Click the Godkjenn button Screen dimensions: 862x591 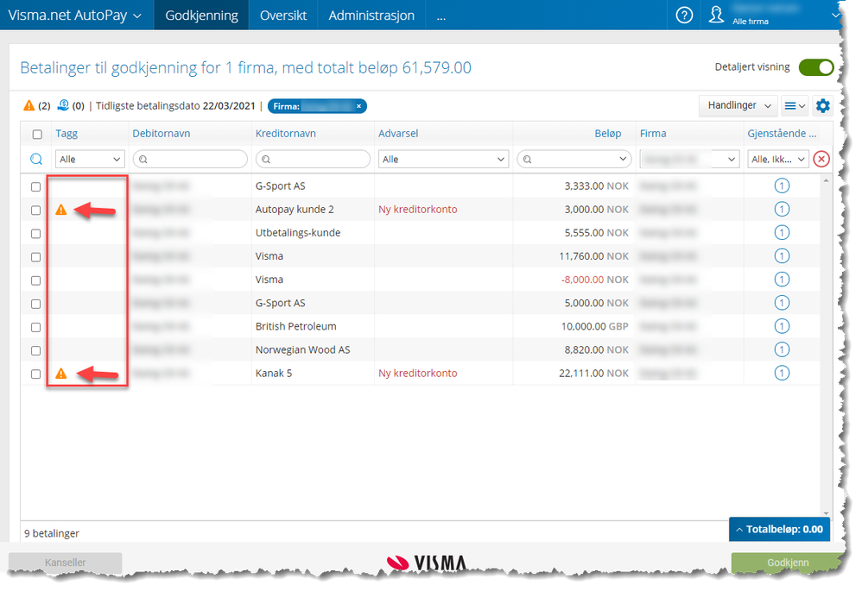tap(787, 563)
